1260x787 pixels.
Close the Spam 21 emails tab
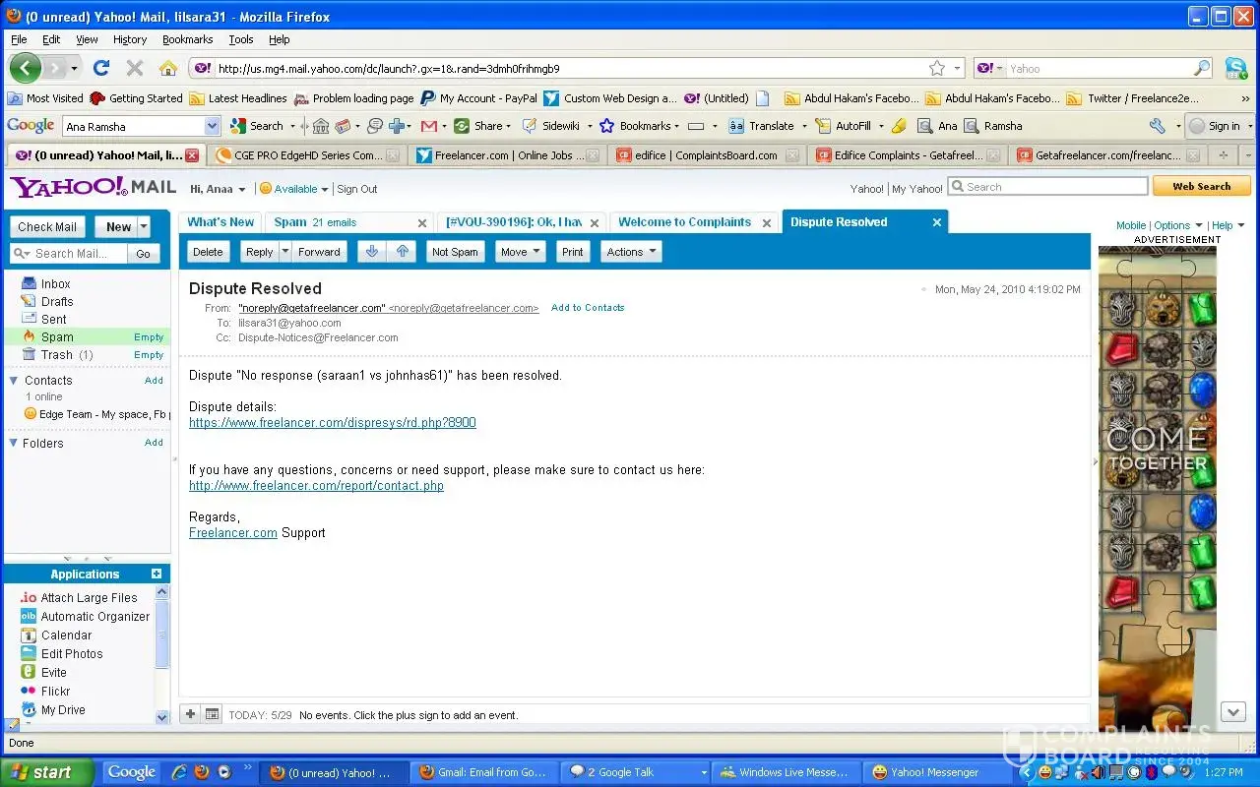(422, 223)
